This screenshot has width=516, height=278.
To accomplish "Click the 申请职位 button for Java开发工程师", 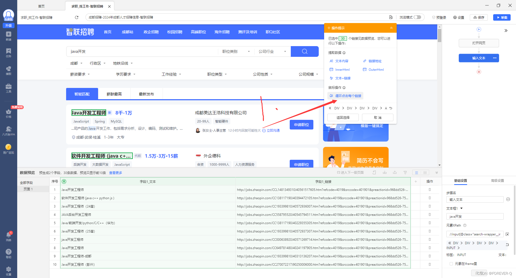I will [302, 125].
